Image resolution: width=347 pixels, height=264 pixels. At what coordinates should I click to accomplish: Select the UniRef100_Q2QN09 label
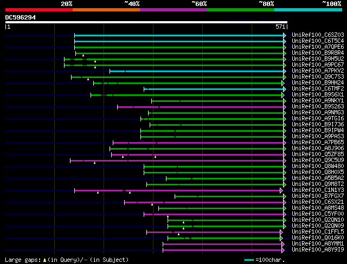318,226
